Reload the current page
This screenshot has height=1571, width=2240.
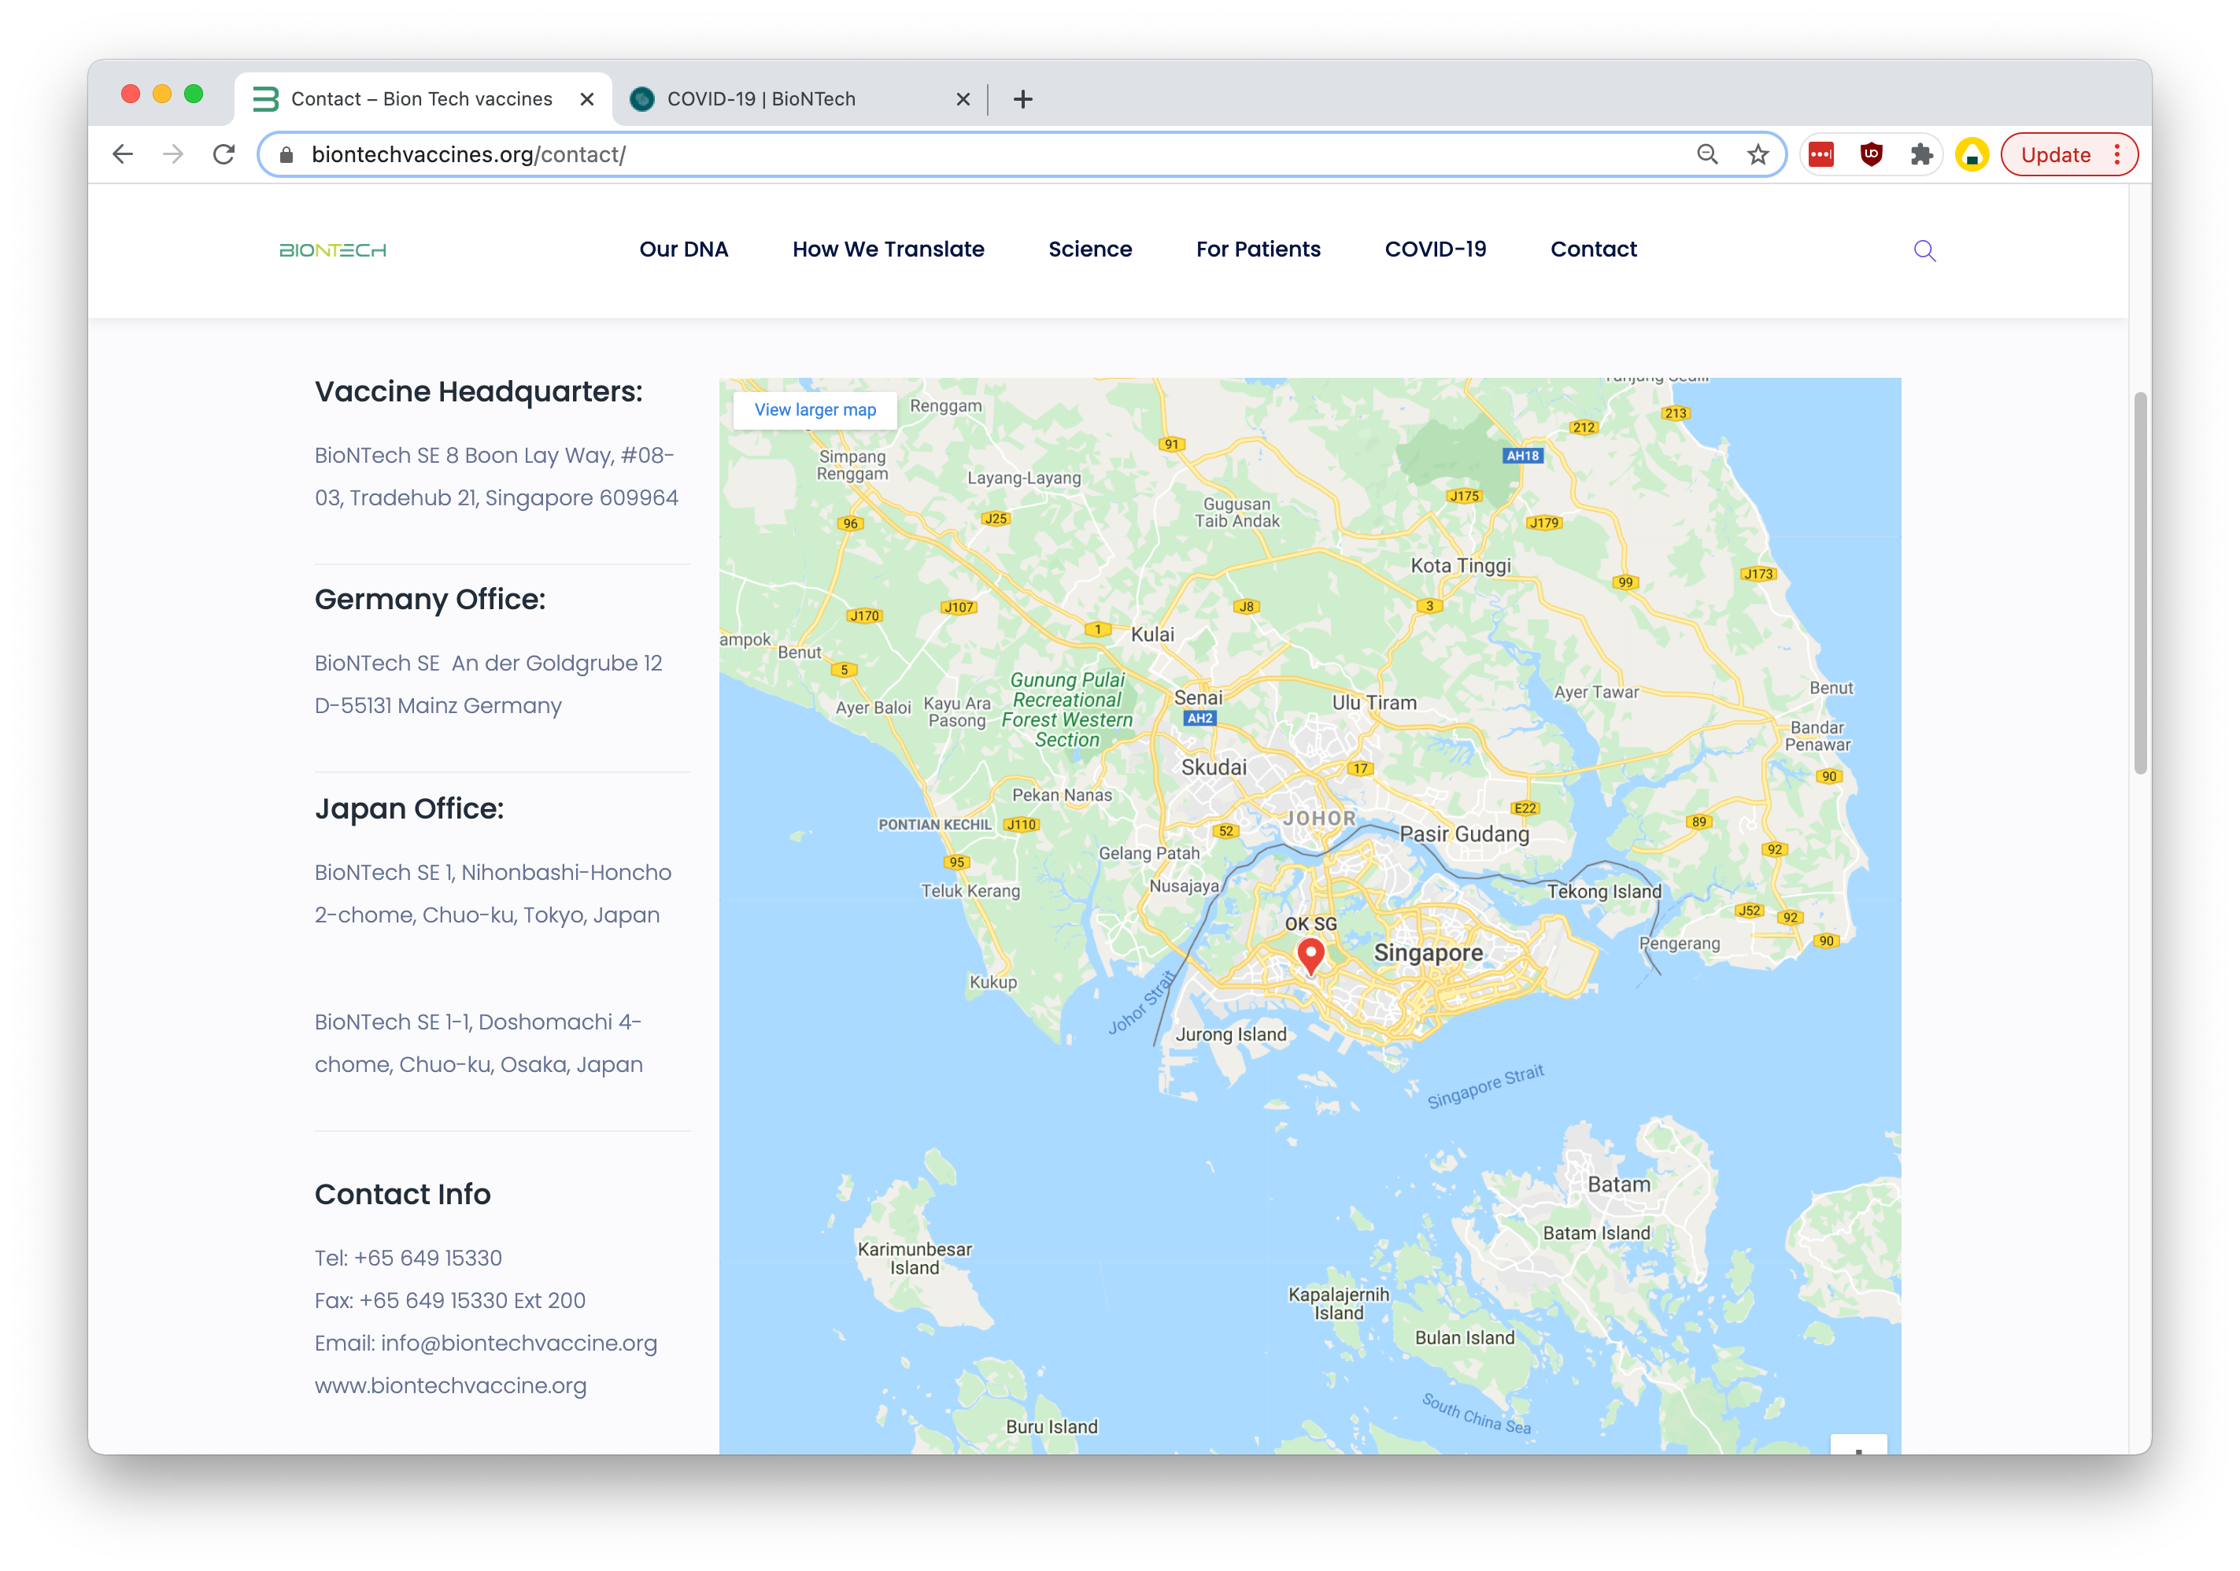click(224, 154)
